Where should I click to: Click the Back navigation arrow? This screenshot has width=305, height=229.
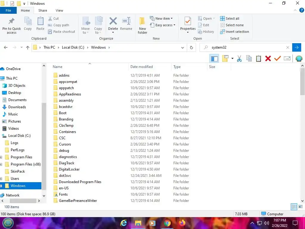coord(6,47)
